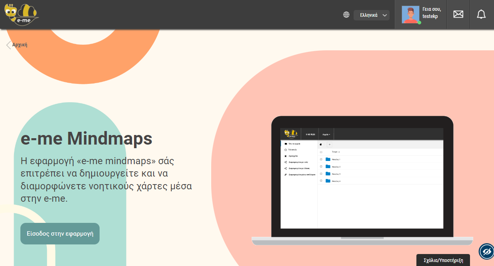Click the testekp user avatar
This screenshot has width=494, height=266.
click(x=411, y=15)
